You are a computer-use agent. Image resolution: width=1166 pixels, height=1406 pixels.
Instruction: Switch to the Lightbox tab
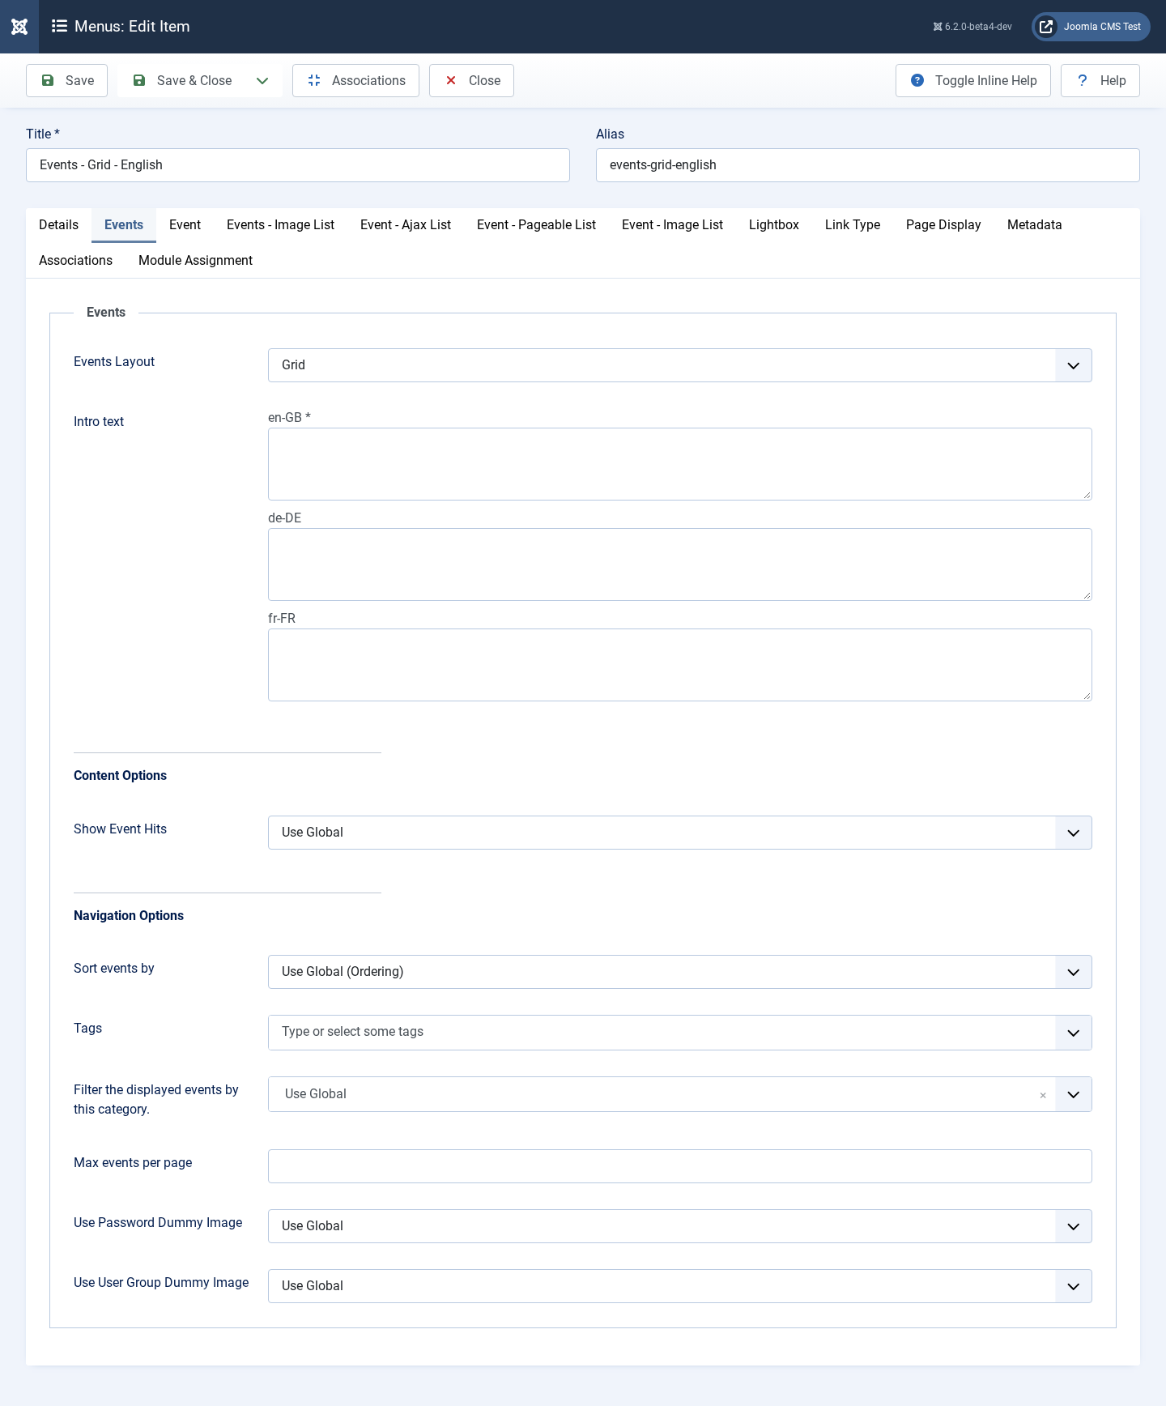click(774, 225)
